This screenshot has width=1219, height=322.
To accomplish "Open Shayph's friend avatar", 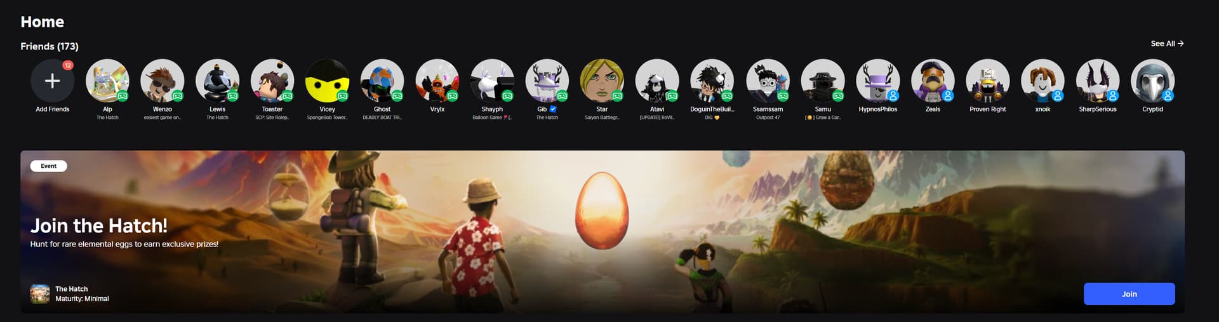I will pyautogui.click(x=492, y=81).
